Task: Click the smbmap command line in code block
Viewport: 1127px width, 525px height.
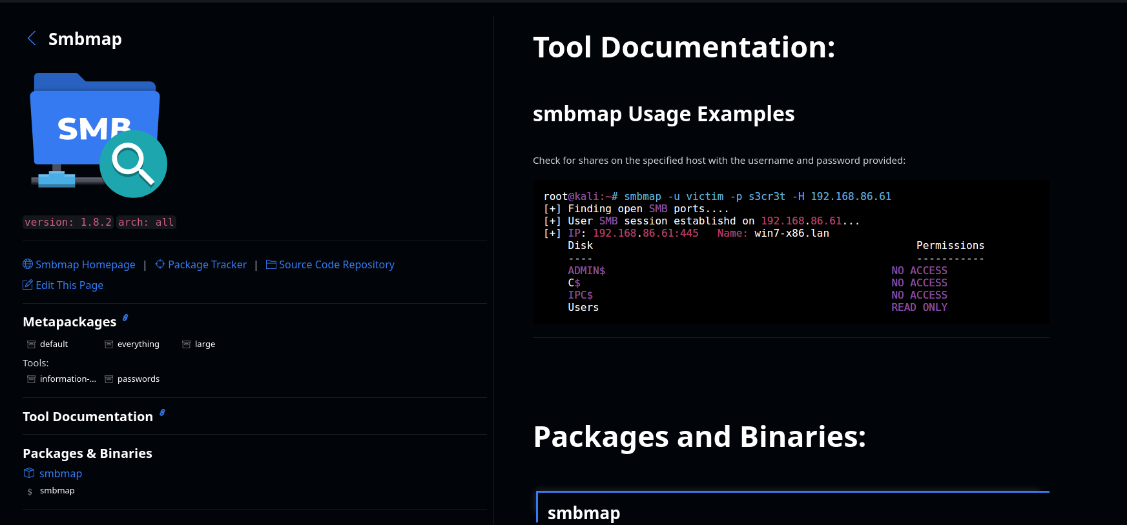Action: (x=718, y=196)
